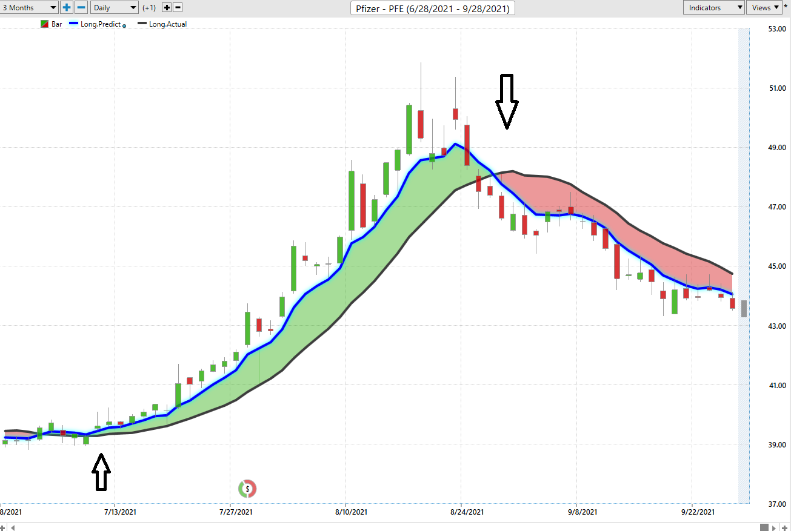
Task: Click the 53.00 price axis label
Action: 776,29
